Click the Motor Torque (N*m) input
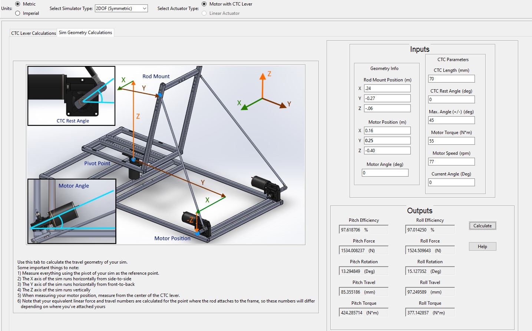This screenshot has height=331, width=532. coord(451,141)
